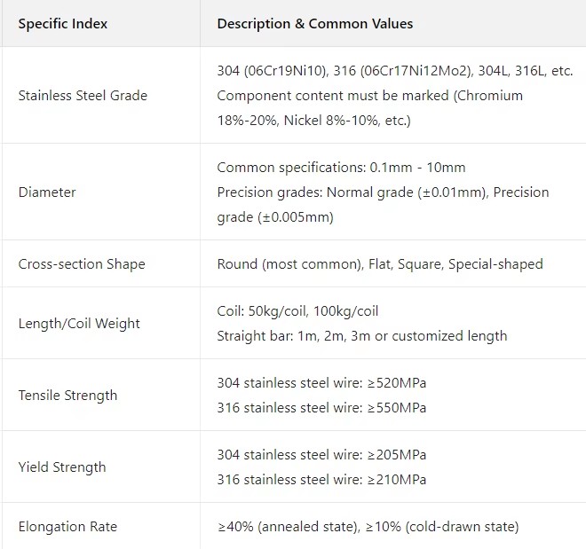Select the Elongation Rate row label
Screen dimensions: 586x549
pos(67,527)
